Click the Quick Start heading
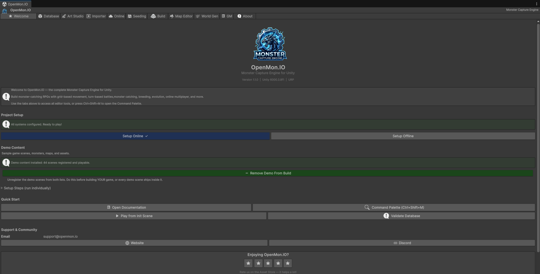The height and width of the screenshot is (274, 540). 10,199
